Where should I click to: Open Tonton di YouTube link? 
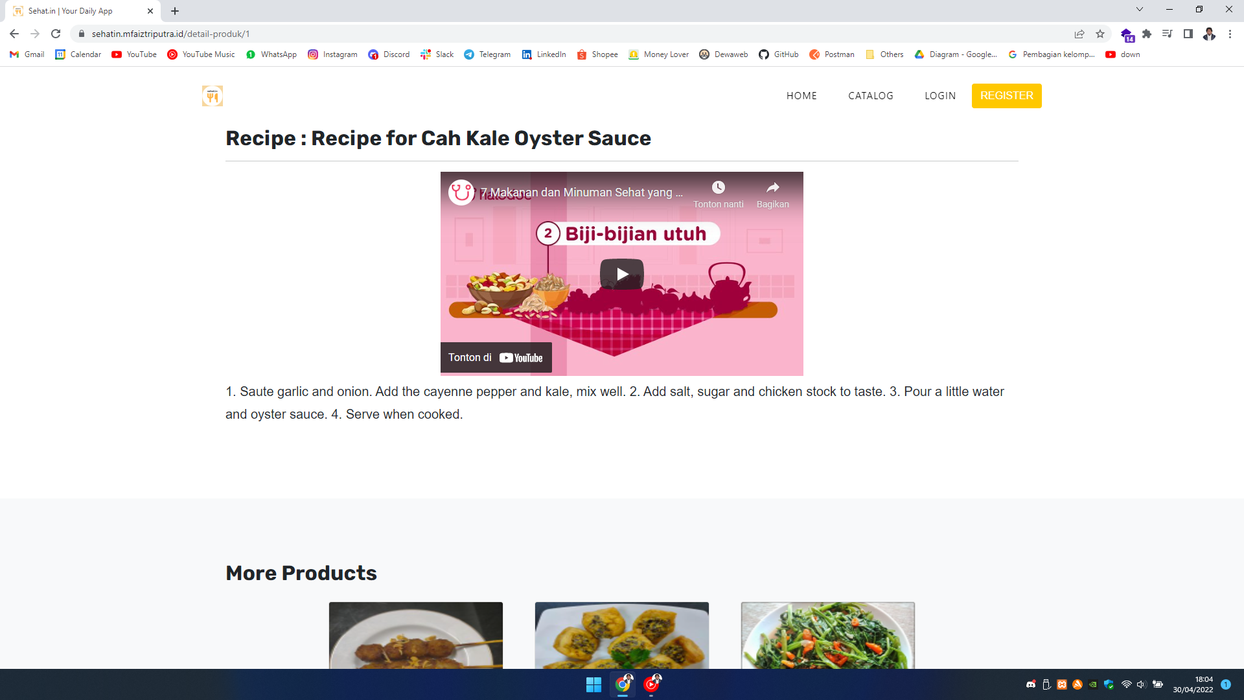(x=496, y=358)
